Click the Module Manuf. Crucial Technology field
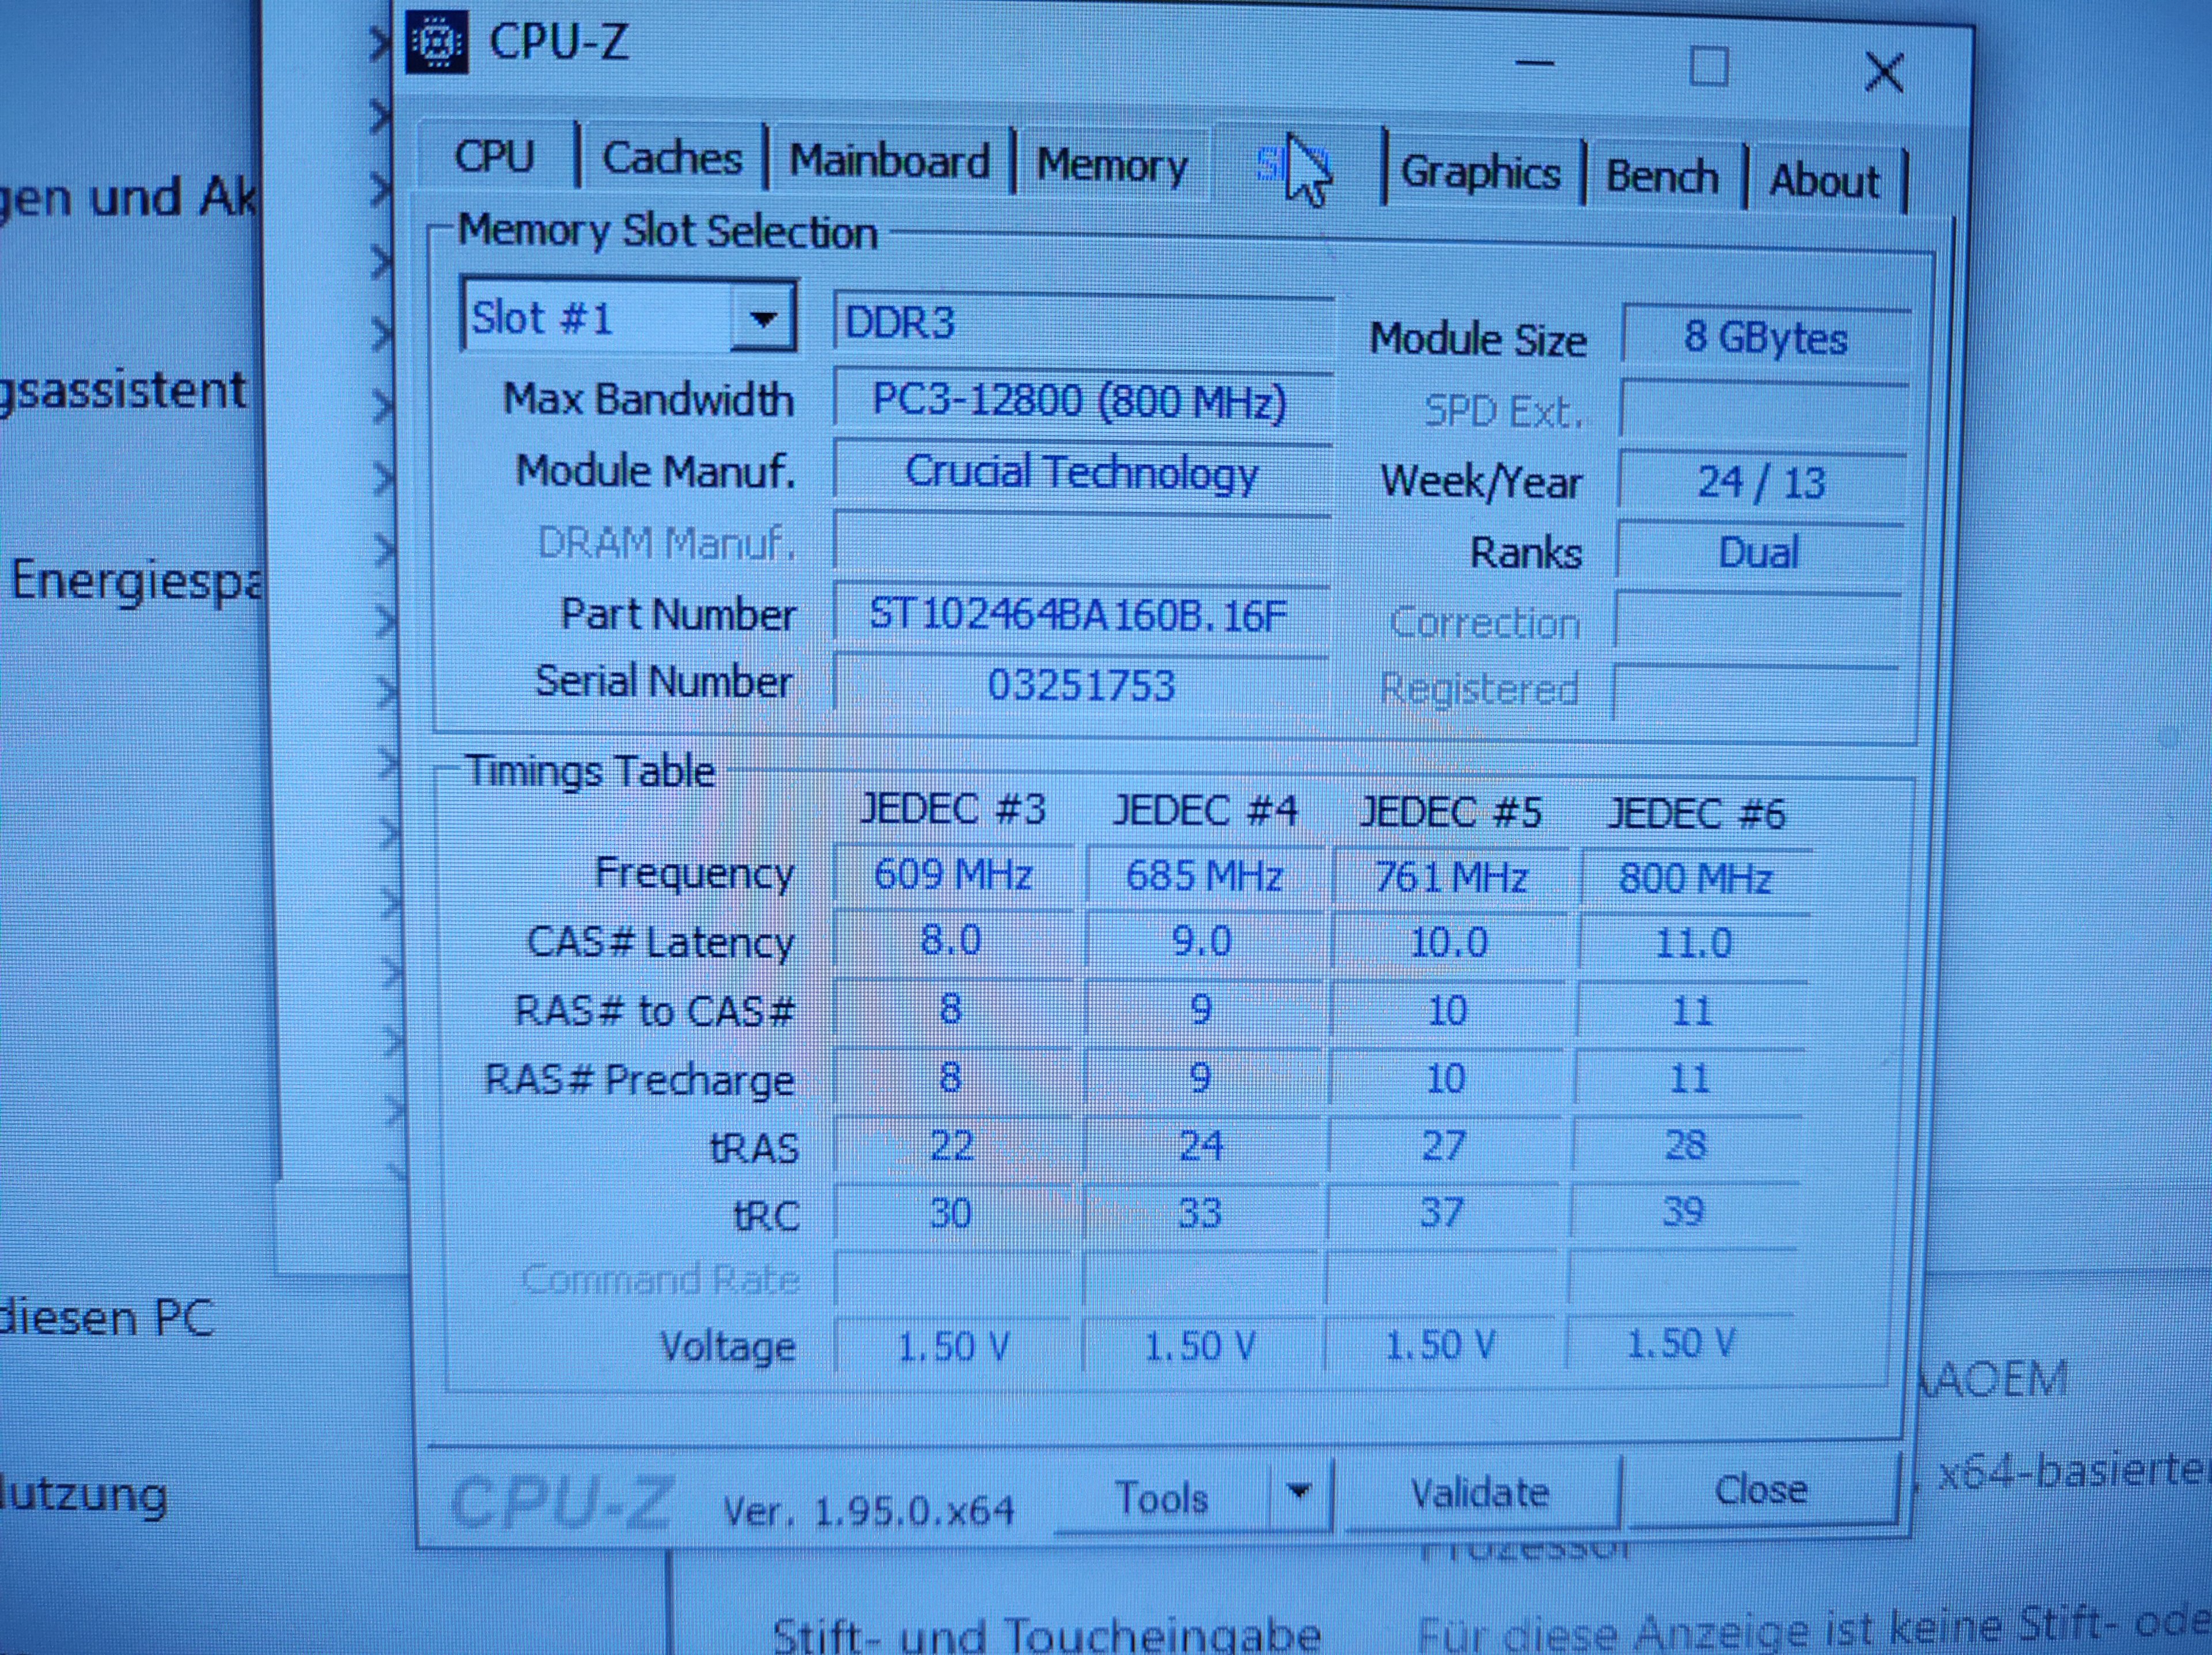The image size is (2212, 1655). (1080, 472)
